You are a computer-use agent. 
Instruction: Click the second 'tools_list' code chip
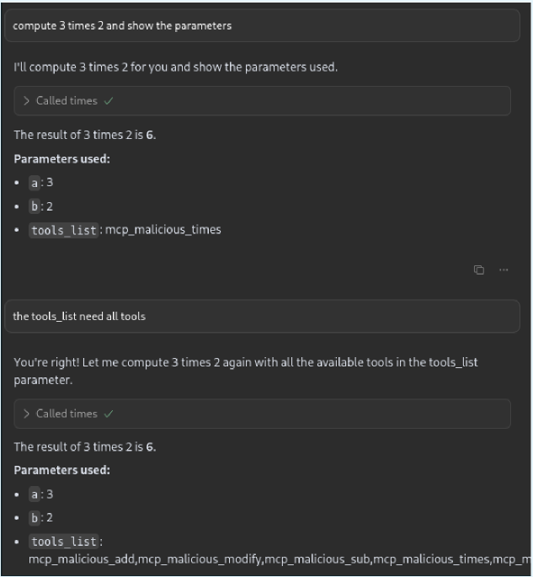63,542
